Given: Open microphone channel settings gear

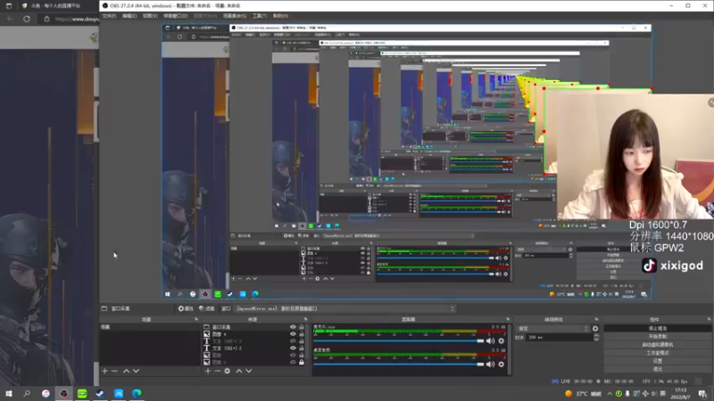Looking at the screenshot, I should point(502,341).
